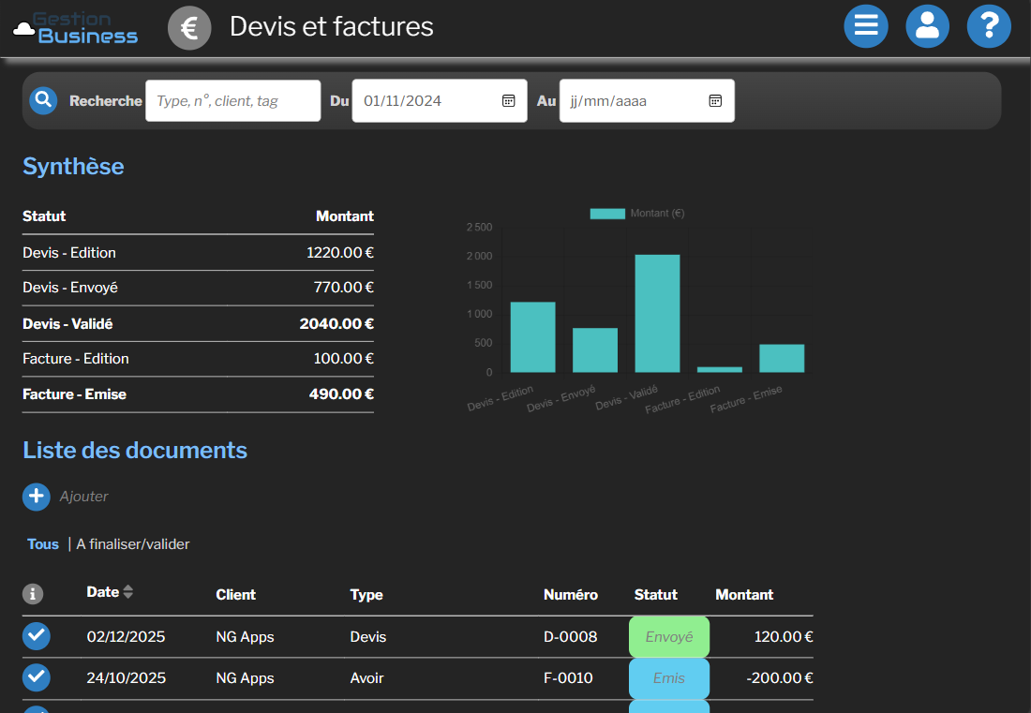Click the Envoyé status badge
Image resolution: width=1031 pixels, height=713 pixels.
[668, 637]
